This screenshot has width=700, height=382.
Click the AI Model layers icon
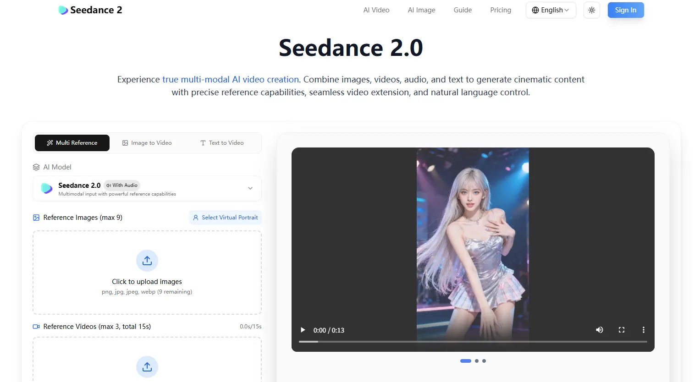pyautogui.click(x=36, y=167)
